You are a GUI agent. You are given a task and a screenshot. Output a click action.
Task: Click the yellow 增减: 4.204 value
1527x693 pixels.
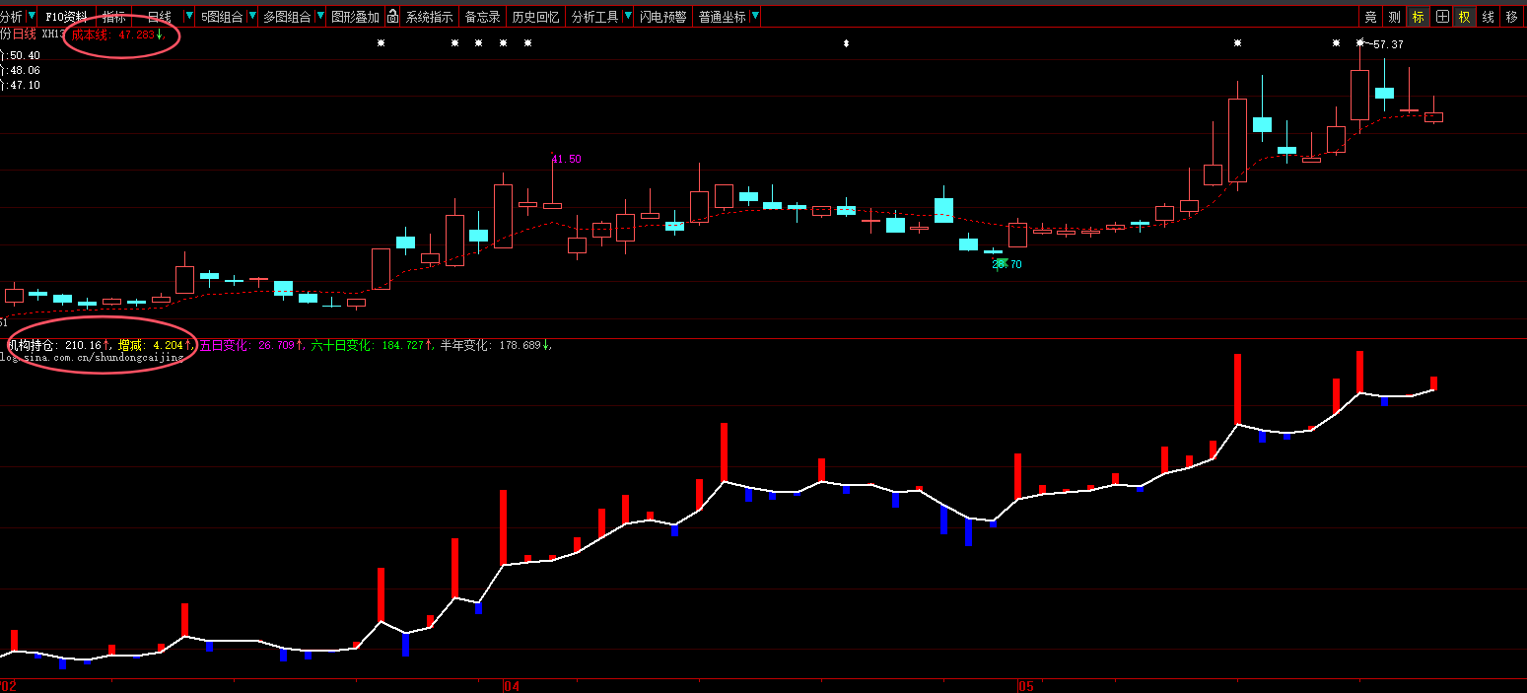tap(153, 346)
